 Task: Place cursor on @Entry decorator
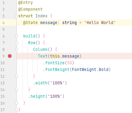pos(26,3)
